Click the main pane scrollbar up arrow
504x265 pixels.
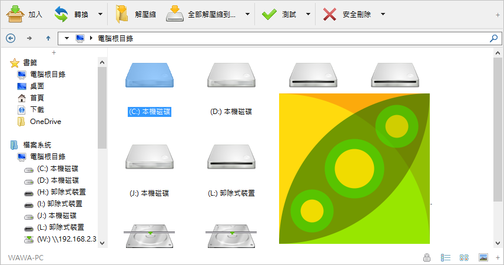(498, 53)
